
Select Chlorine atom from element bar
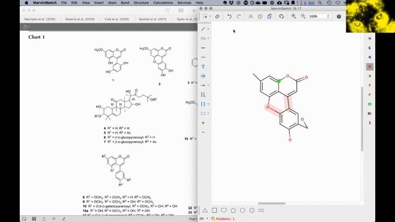370,104
